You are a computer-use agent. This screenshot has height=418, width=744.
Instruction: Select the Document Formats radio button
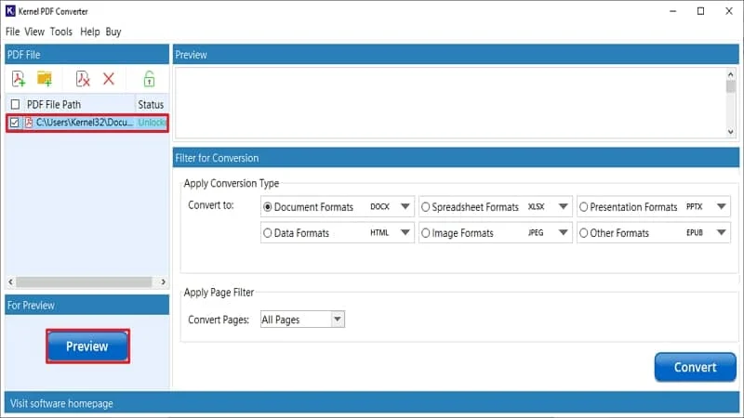click(268, 207)
